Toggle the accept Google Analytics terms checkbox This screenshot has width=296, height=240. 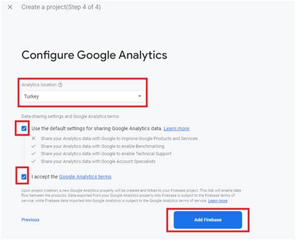click(x=24, y=177)
